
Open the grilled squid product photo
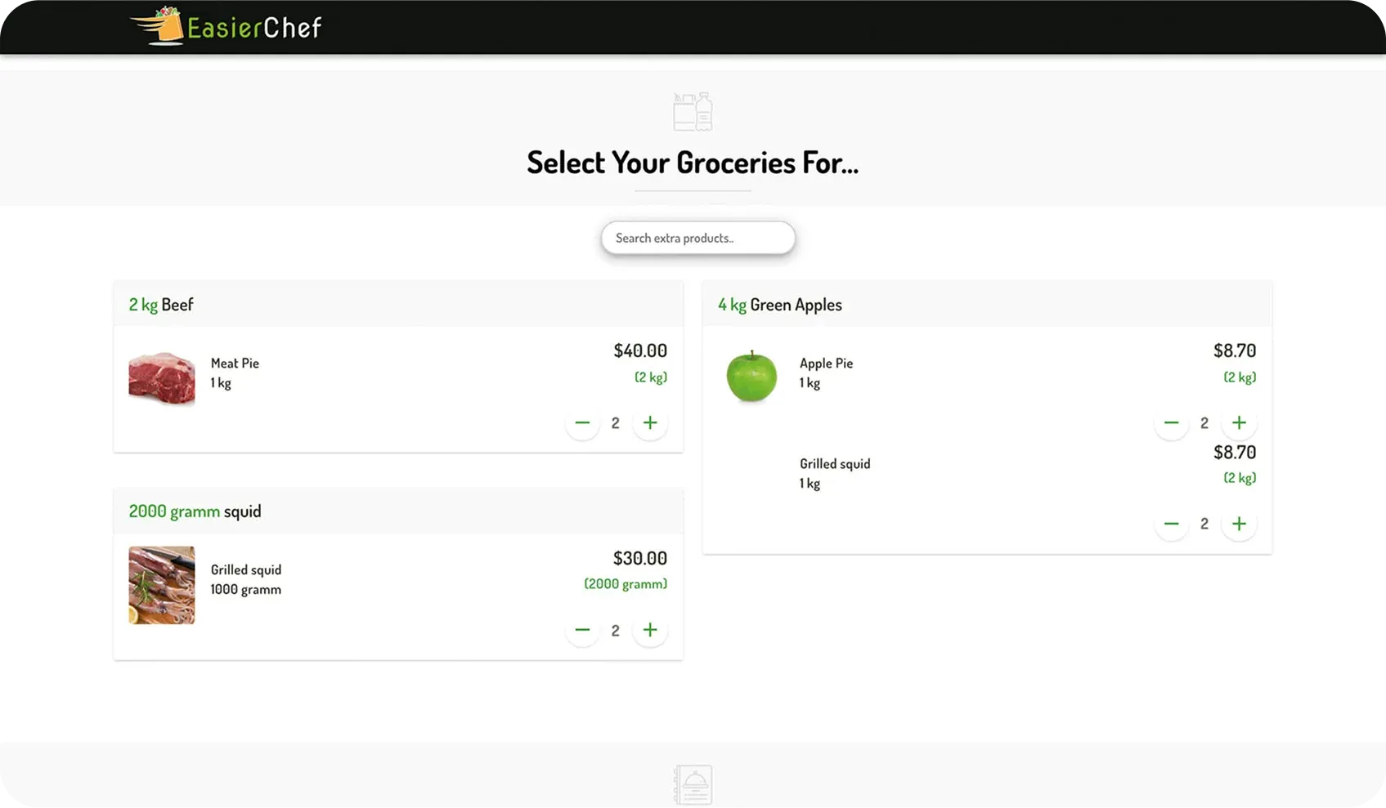tap(162, 585)
